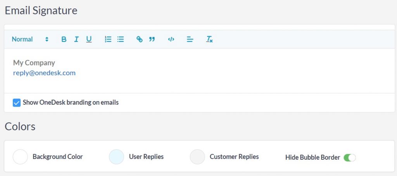Viewport: 397px width, 176px height.
Task: Clear text formatting
Action: coord(209,39)
